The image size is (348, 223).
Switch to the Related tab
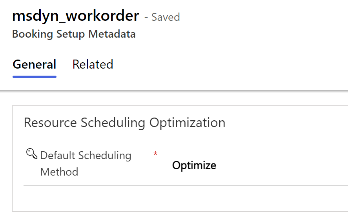click(x=93, y=64)
